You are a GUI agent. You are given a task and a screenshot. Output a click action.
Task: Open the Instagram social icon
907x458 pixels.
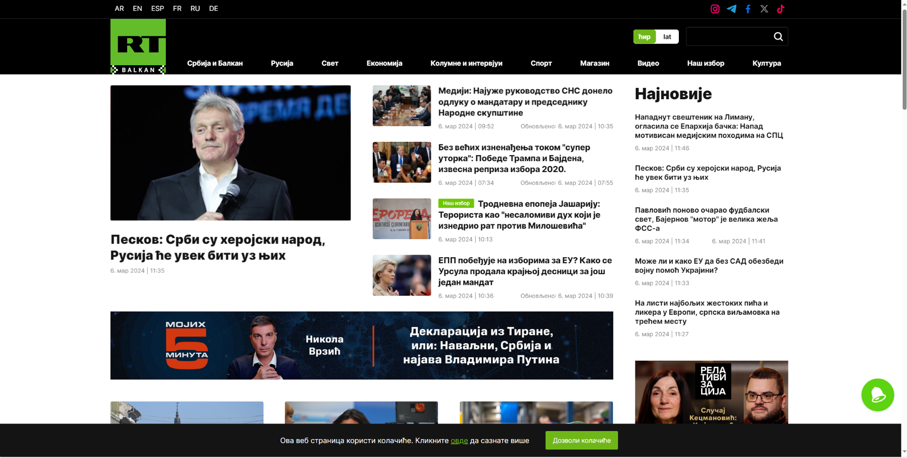(715, 9)
